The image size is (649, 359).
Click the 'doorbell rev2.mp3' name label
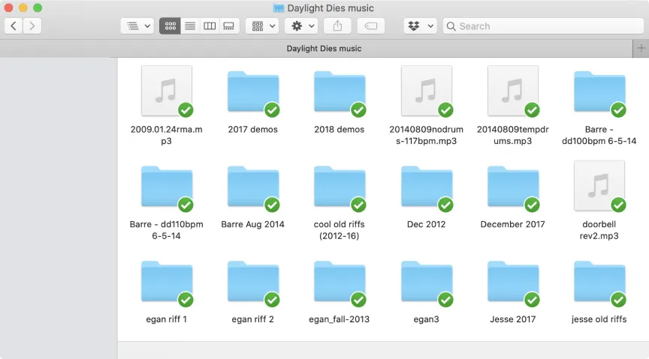pos(599,230)
